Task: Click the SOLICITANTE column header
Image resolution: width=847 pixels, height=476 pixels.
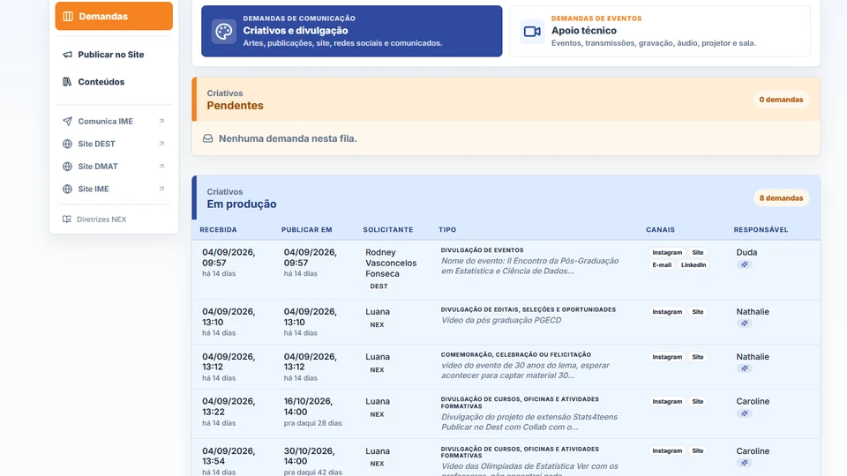Action: (x=388, y=230)
